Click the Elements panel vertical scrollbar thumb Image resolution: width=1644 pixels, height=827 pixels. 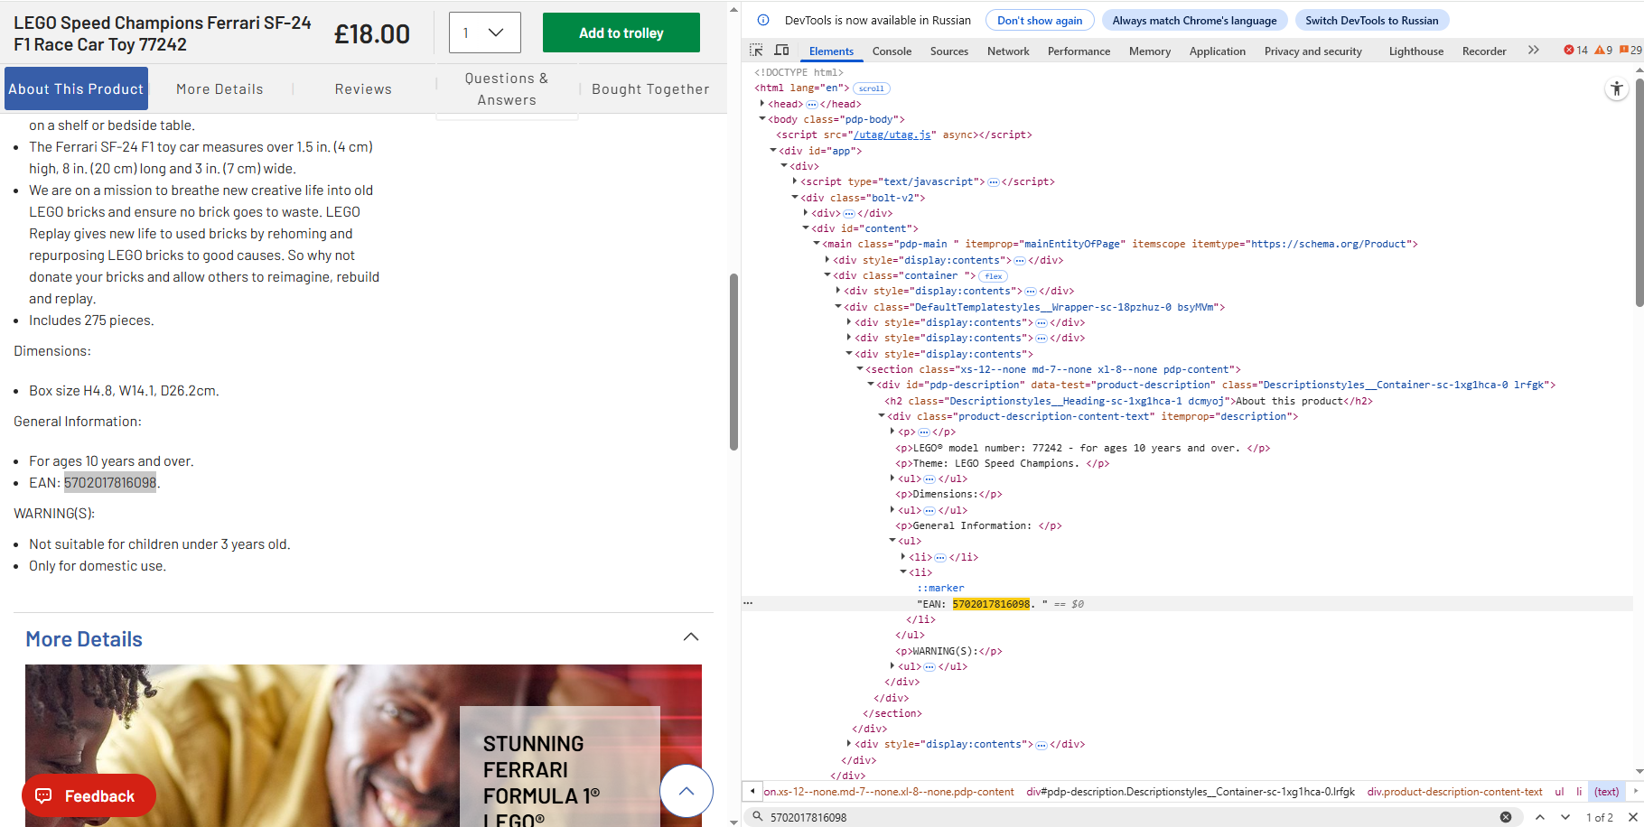click(1639, 191)
